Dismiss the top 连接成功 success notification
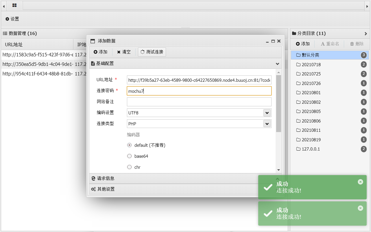The height and width of the screenshot is (232, 371). [x=360, y=182]
